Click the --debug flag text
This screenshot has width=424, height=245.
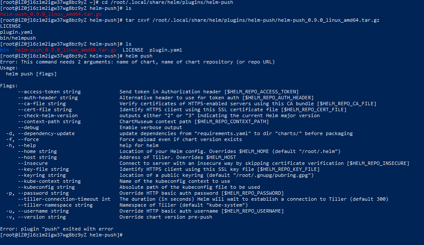[28, 127]
